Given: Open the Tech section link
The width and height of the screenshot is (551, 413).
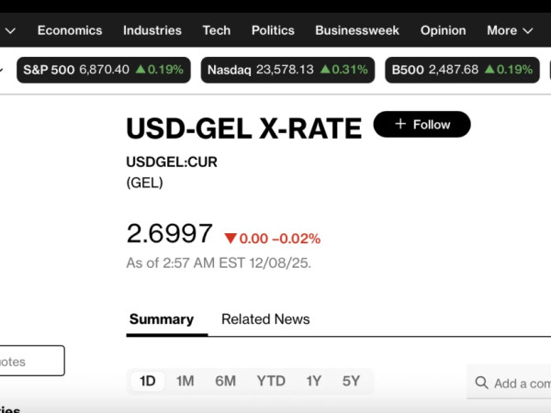Looking at the screenshot, I should 217,30.
